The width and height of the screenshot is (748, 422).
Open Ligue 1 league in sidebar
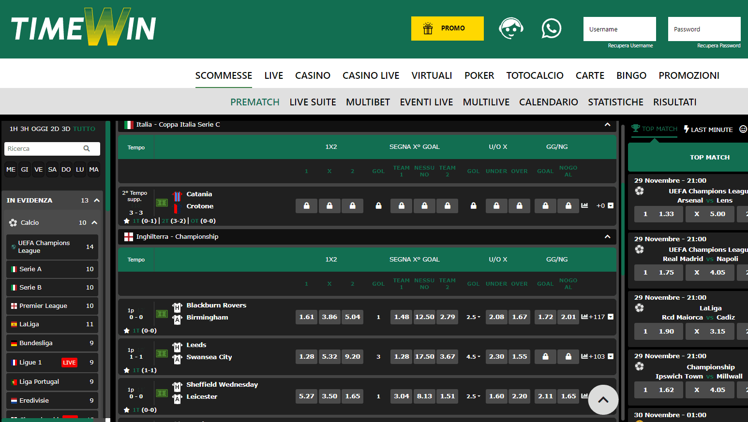52,363
